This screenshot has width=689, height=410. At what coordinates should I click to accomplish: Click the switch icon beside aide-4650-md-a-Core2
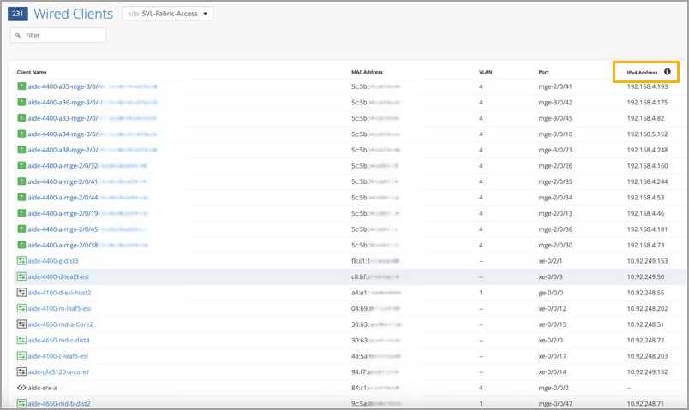[x=21, y=324]
